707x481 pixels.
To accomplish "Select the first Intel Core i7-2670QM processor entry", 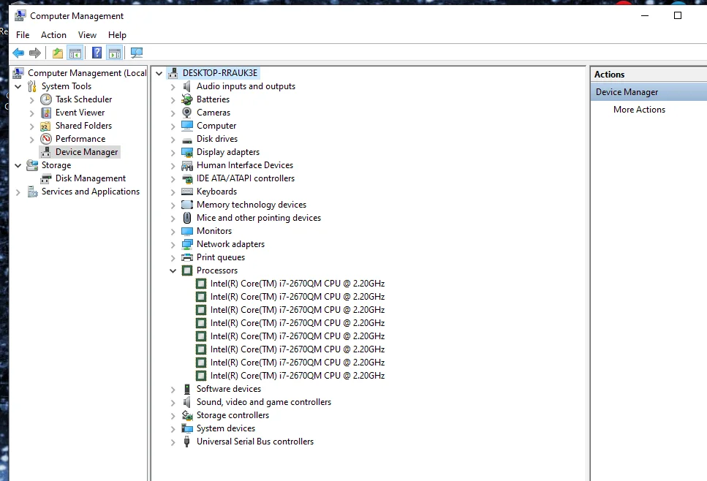I will point(297,284).
